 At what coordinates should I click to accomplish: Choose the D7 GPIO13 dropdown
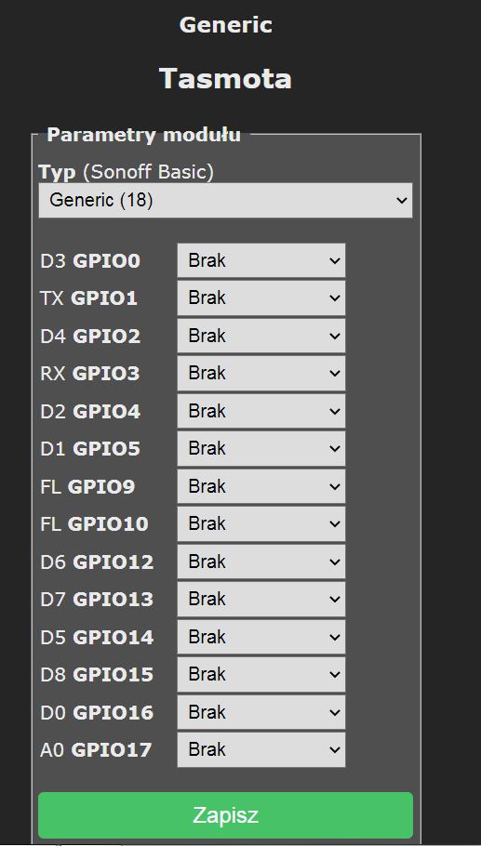(261, 600)
